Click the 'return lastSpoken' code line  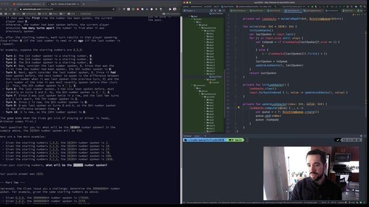click(263, 73)
